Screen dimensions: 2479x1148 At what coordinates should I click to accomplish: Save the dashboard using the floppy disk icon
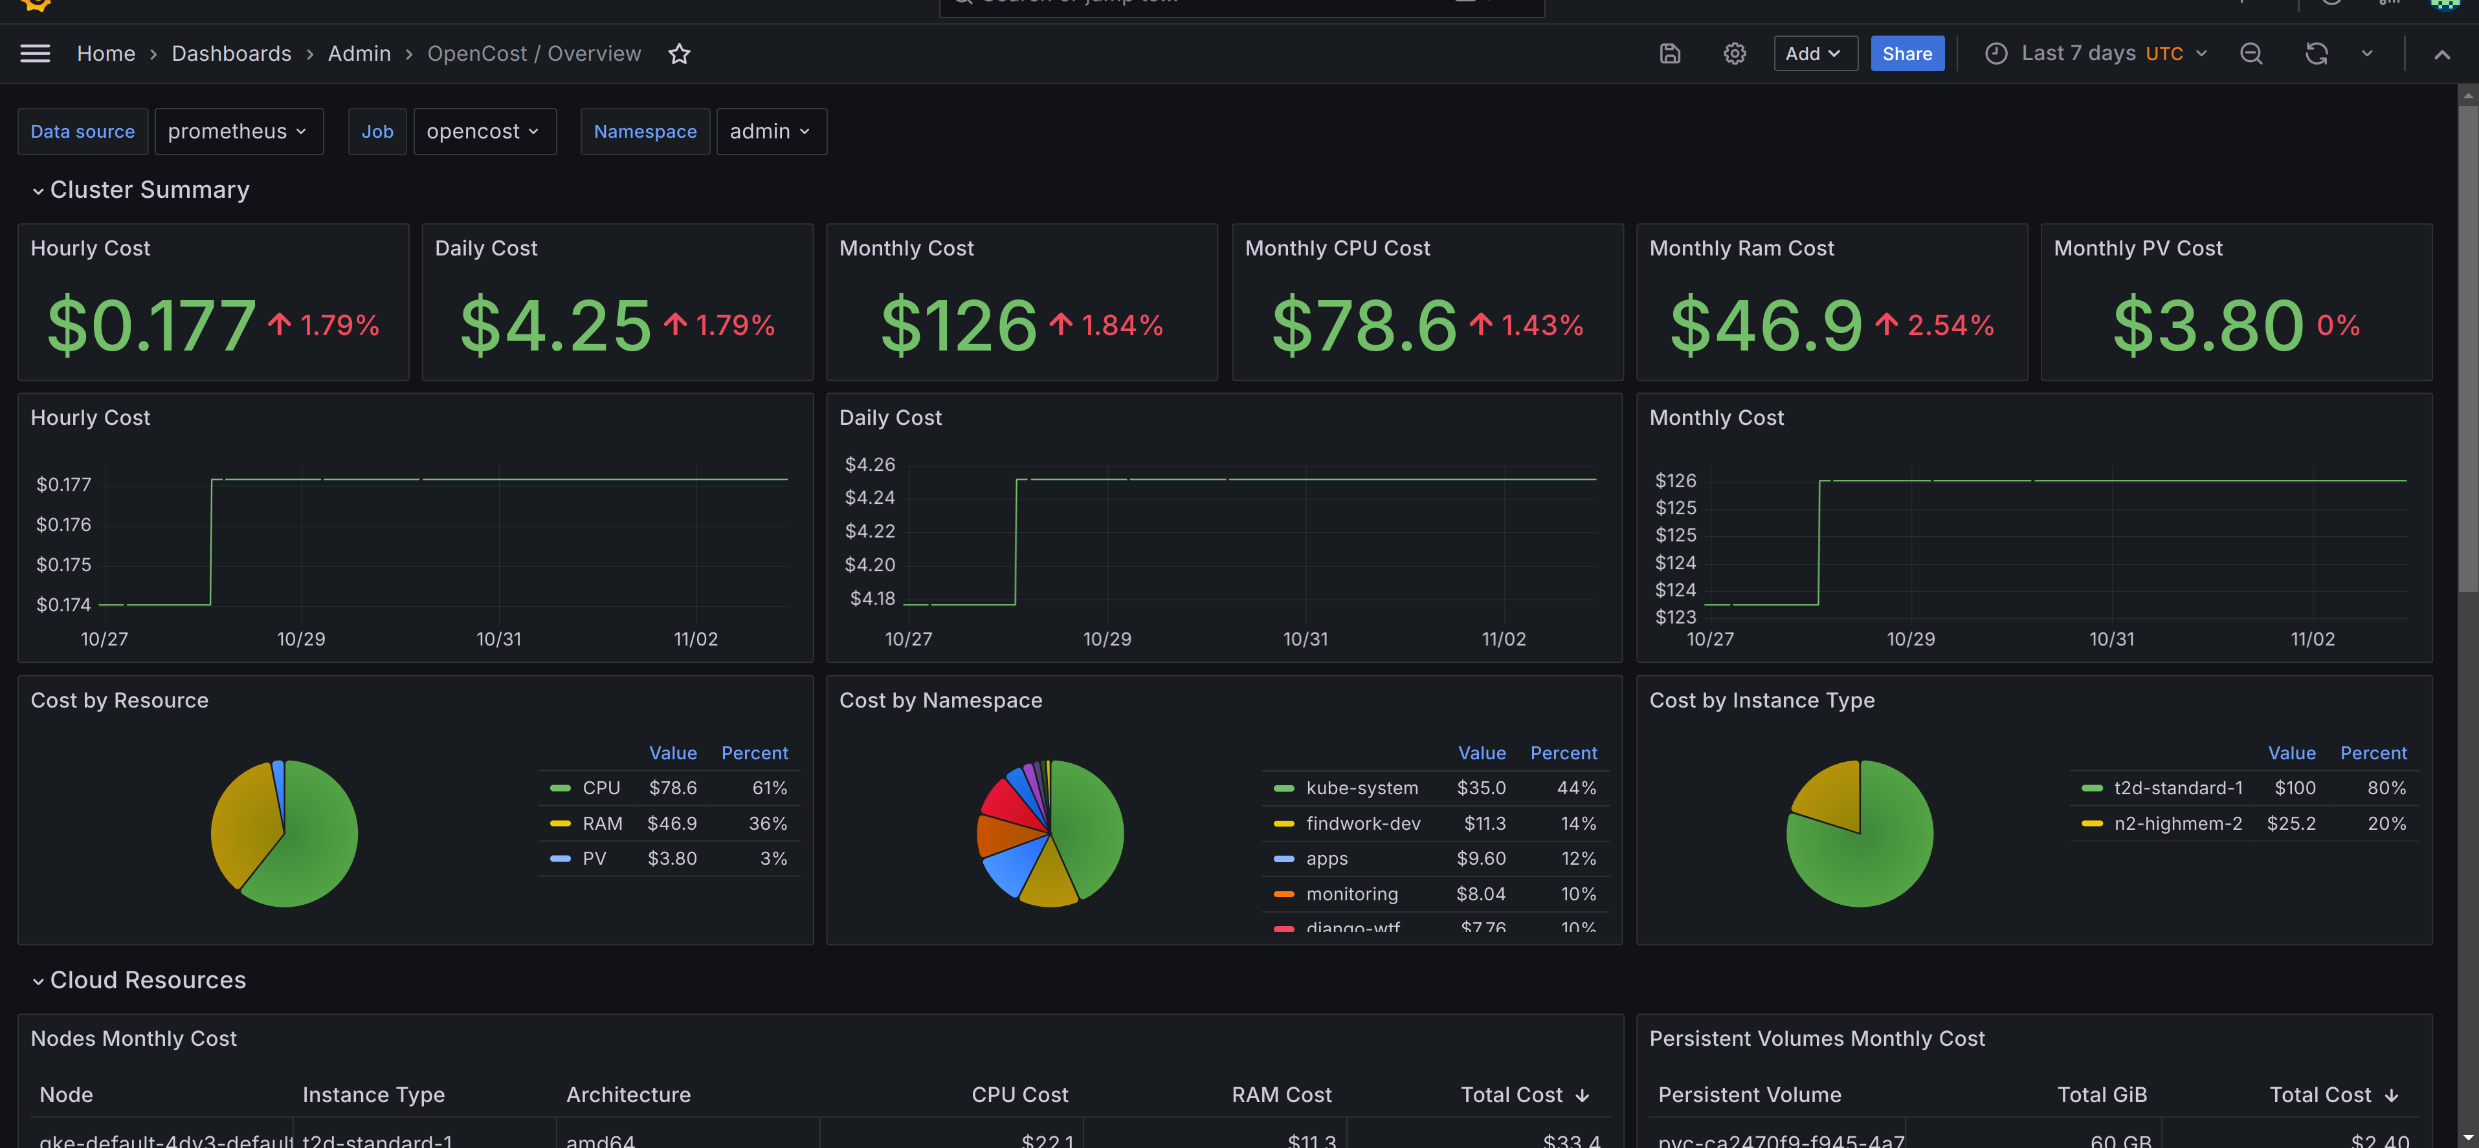pyautogui.click(x=1670, y=53)
